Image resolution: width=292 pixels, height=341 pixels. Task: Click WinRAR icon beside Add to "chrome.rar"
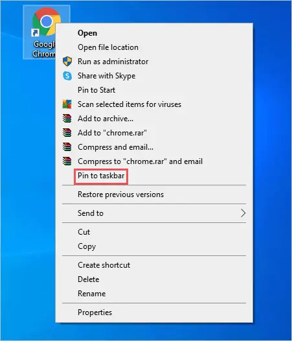pos(67,133)
